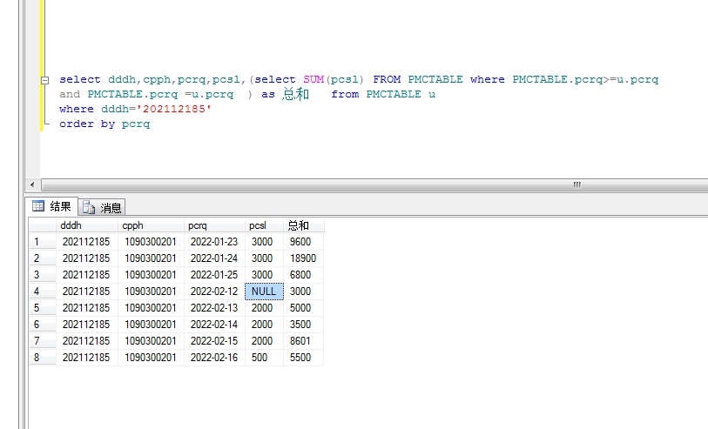This screenshot has width=708, height=429.
Task: Click the 总和 cell with value 3500
Action: (303, 325)
